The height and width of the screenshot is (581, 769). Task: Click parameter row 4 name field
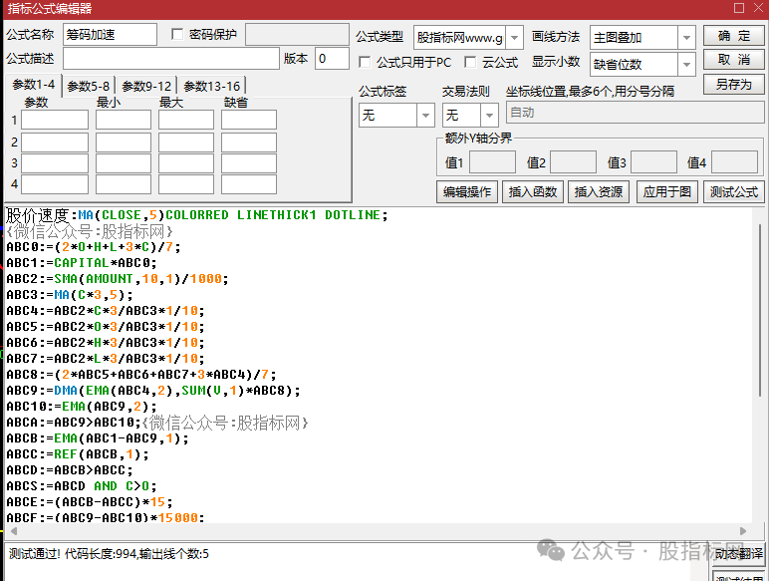55,184
